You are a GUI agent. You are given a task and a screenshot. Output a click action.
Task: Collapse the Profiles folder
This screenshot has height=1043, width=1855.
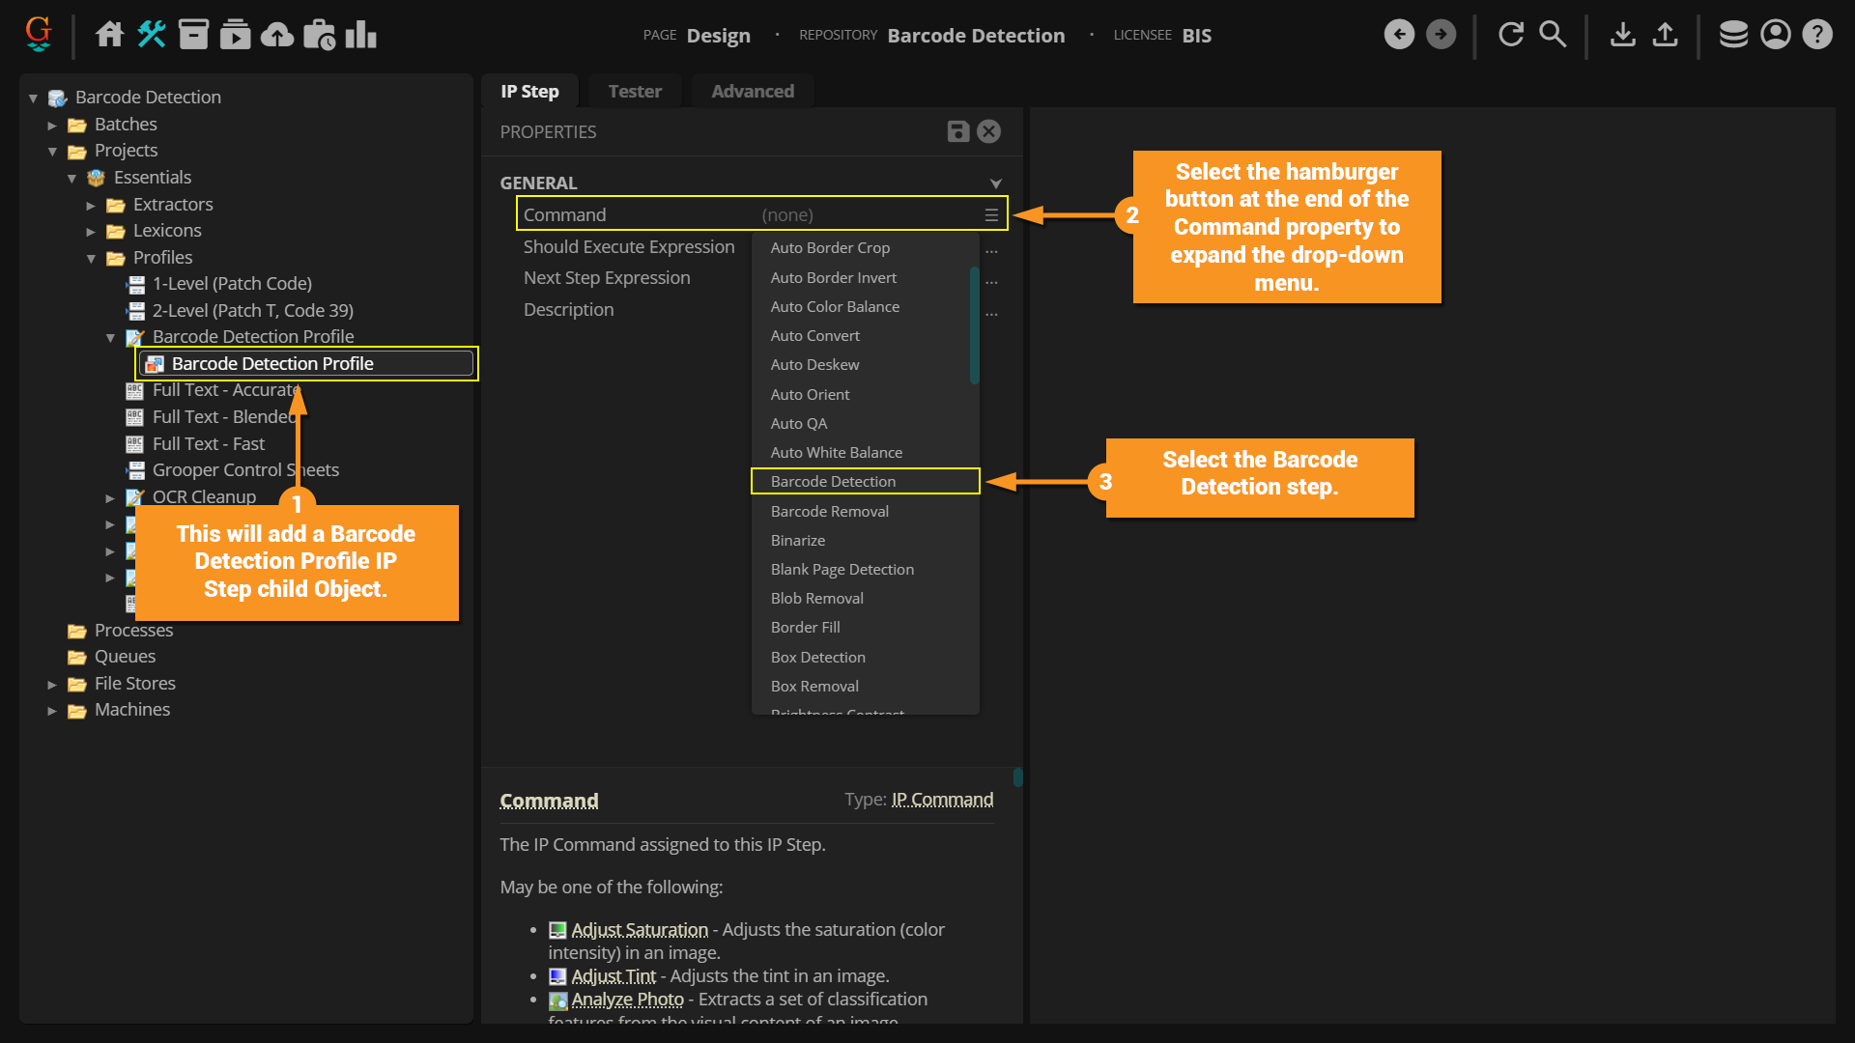[x=91, y=258]
